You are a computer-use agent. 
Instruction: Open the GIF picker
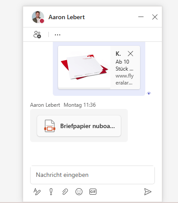click(x=93, y=192)
